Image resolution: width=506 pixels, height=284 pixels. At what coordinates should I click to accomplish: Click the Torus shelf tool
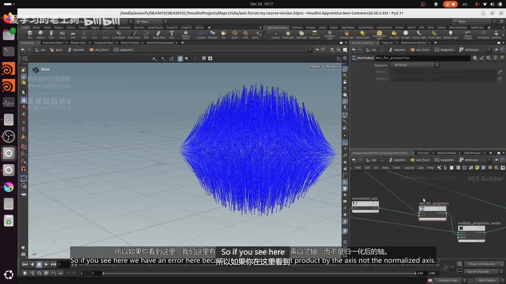tap(62, 34)
